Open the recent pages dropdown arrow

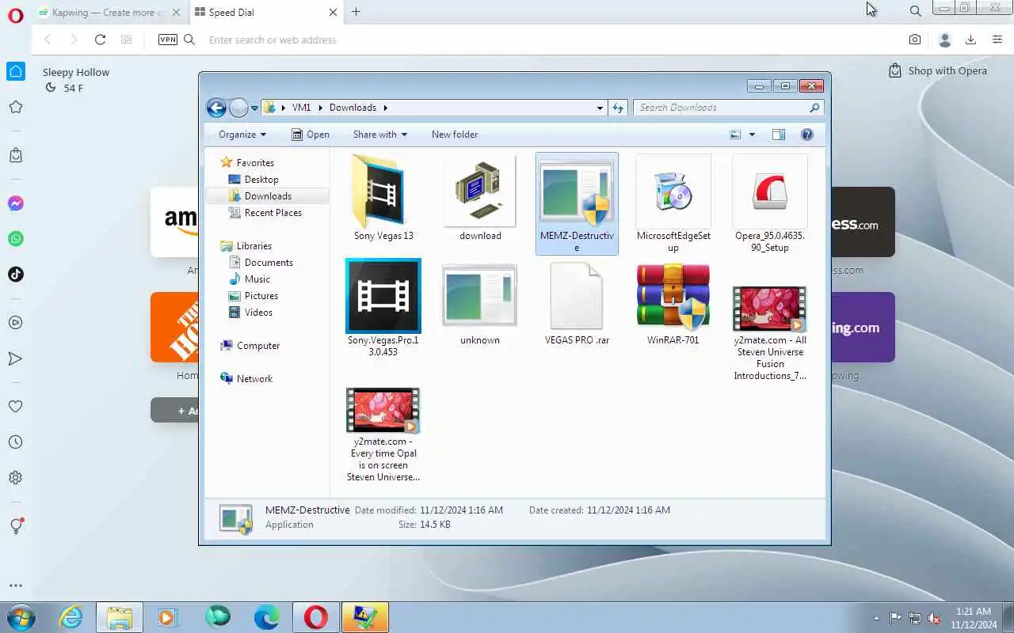[254, 108]
